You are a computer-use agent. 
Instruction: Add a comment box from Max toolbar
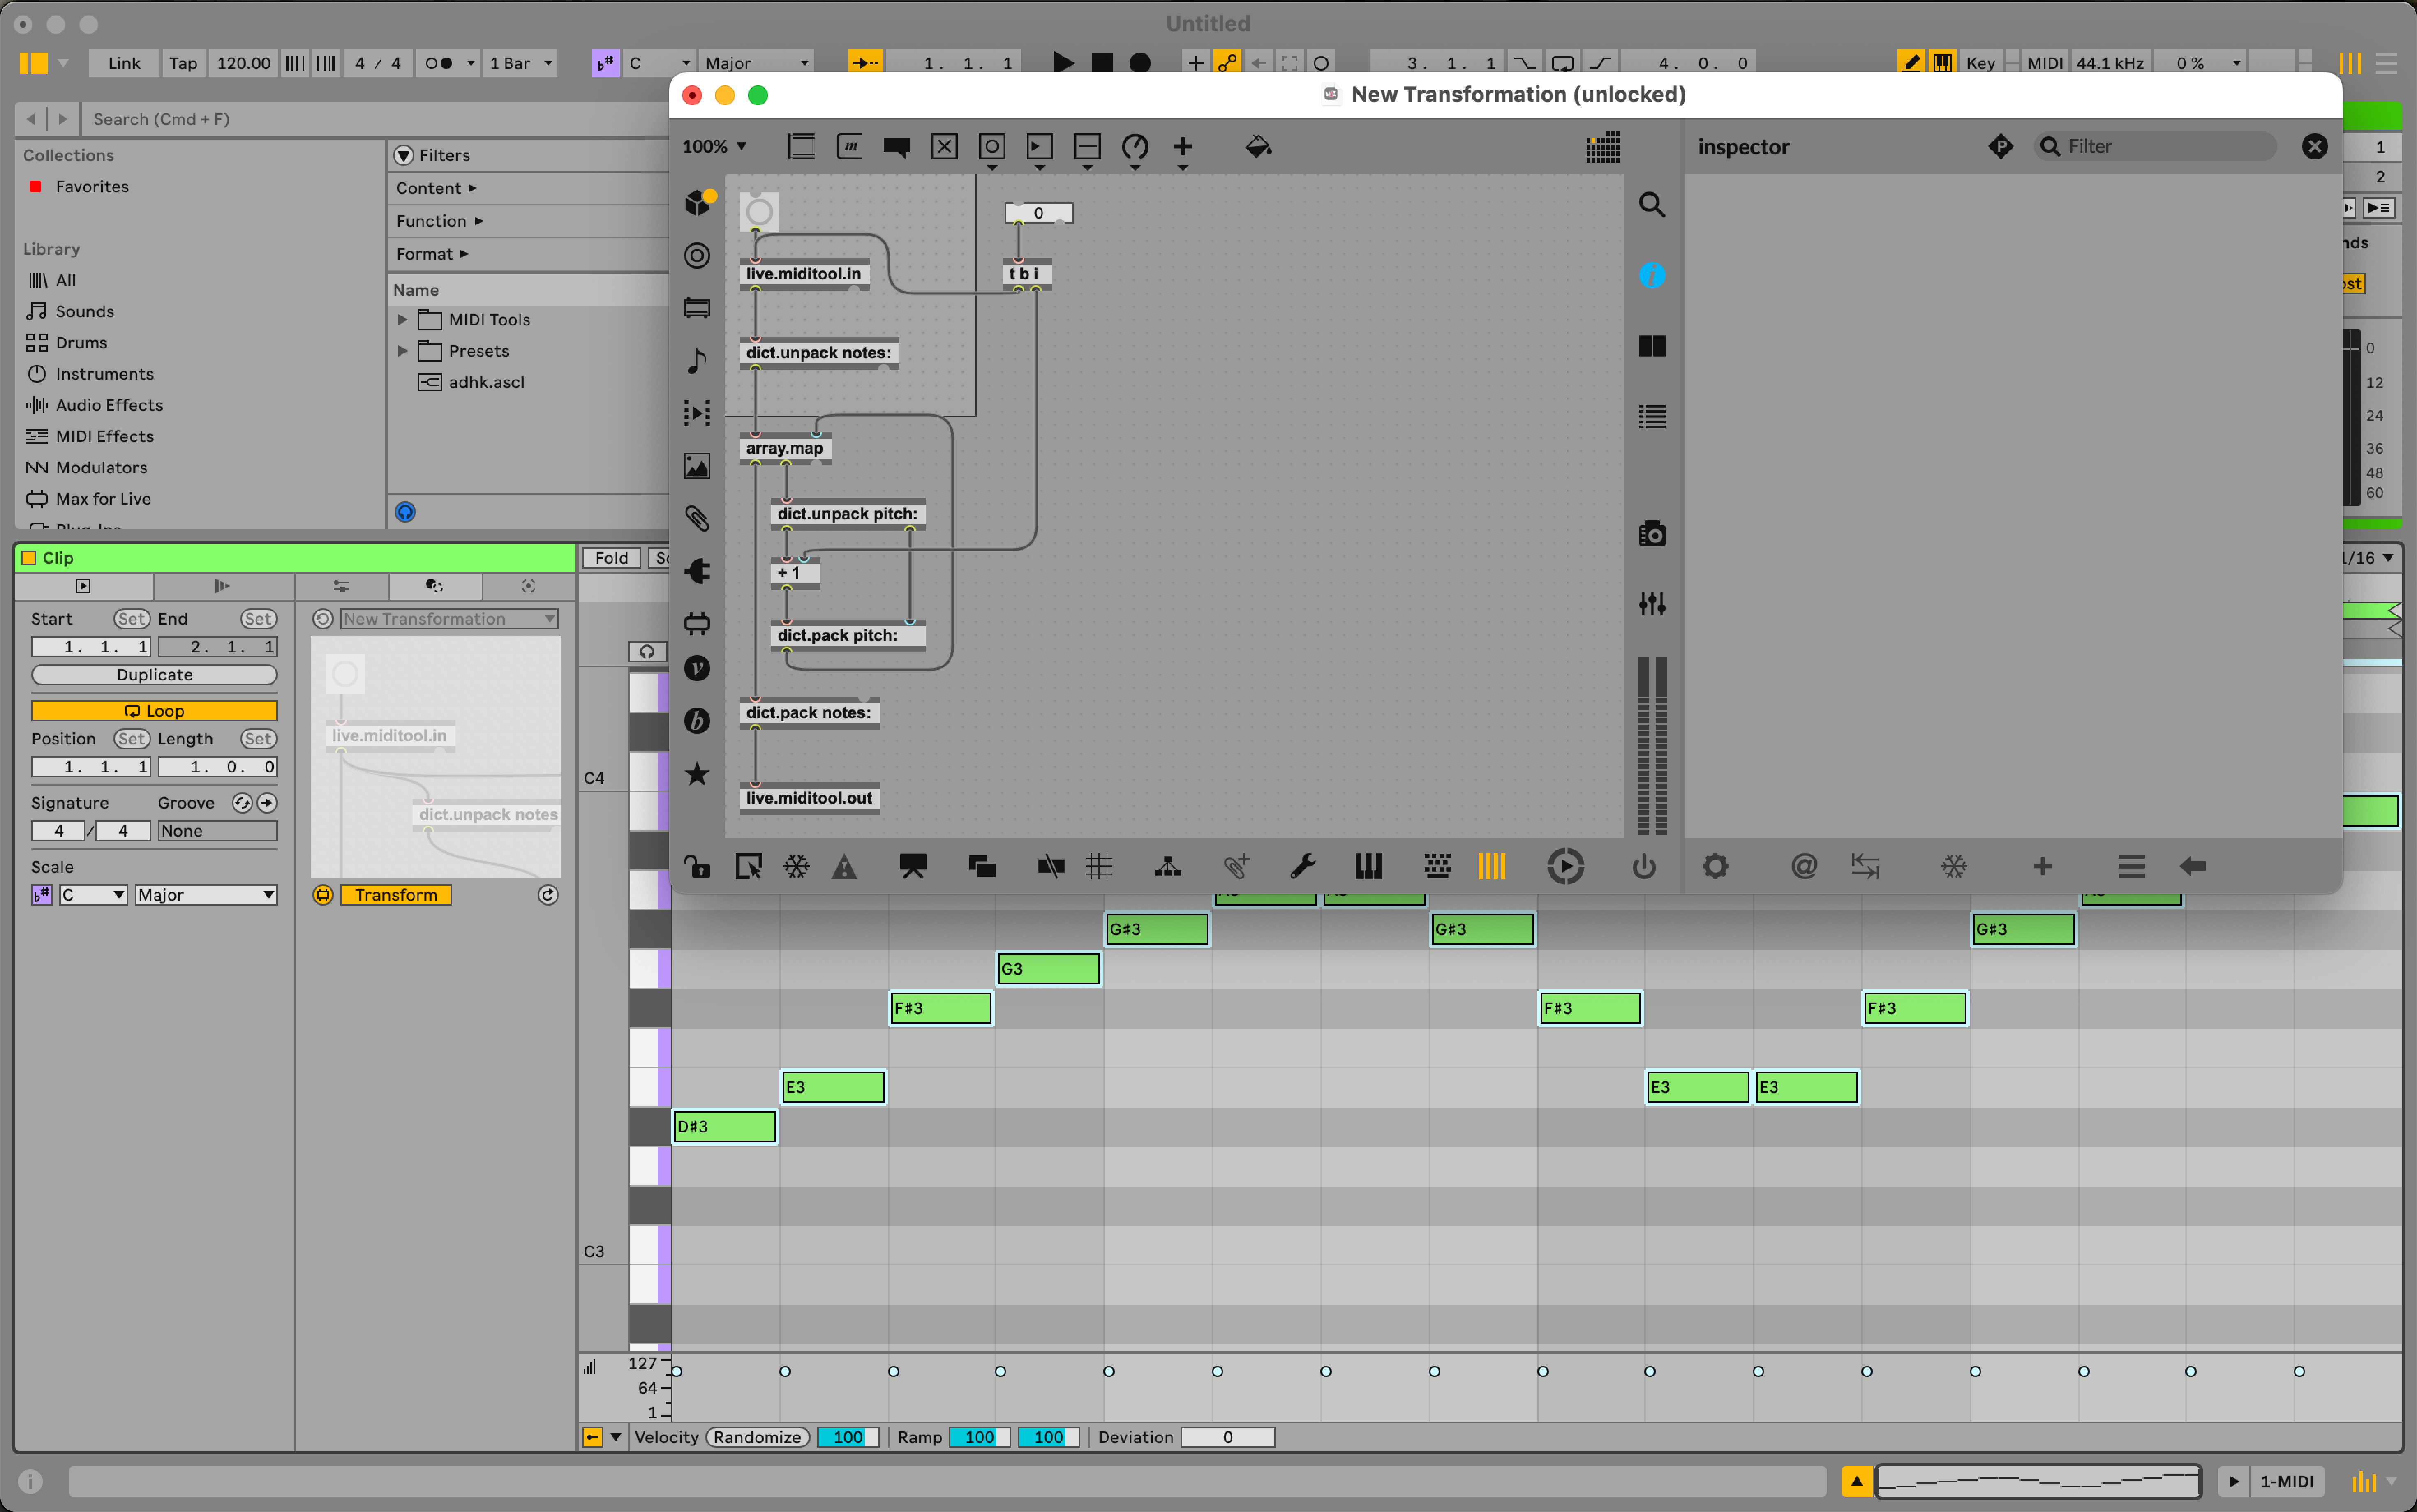point(897,147)
